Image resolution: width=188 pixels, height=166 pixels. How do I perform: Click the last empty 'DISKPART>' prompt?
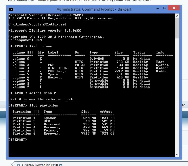coord(18,140)
